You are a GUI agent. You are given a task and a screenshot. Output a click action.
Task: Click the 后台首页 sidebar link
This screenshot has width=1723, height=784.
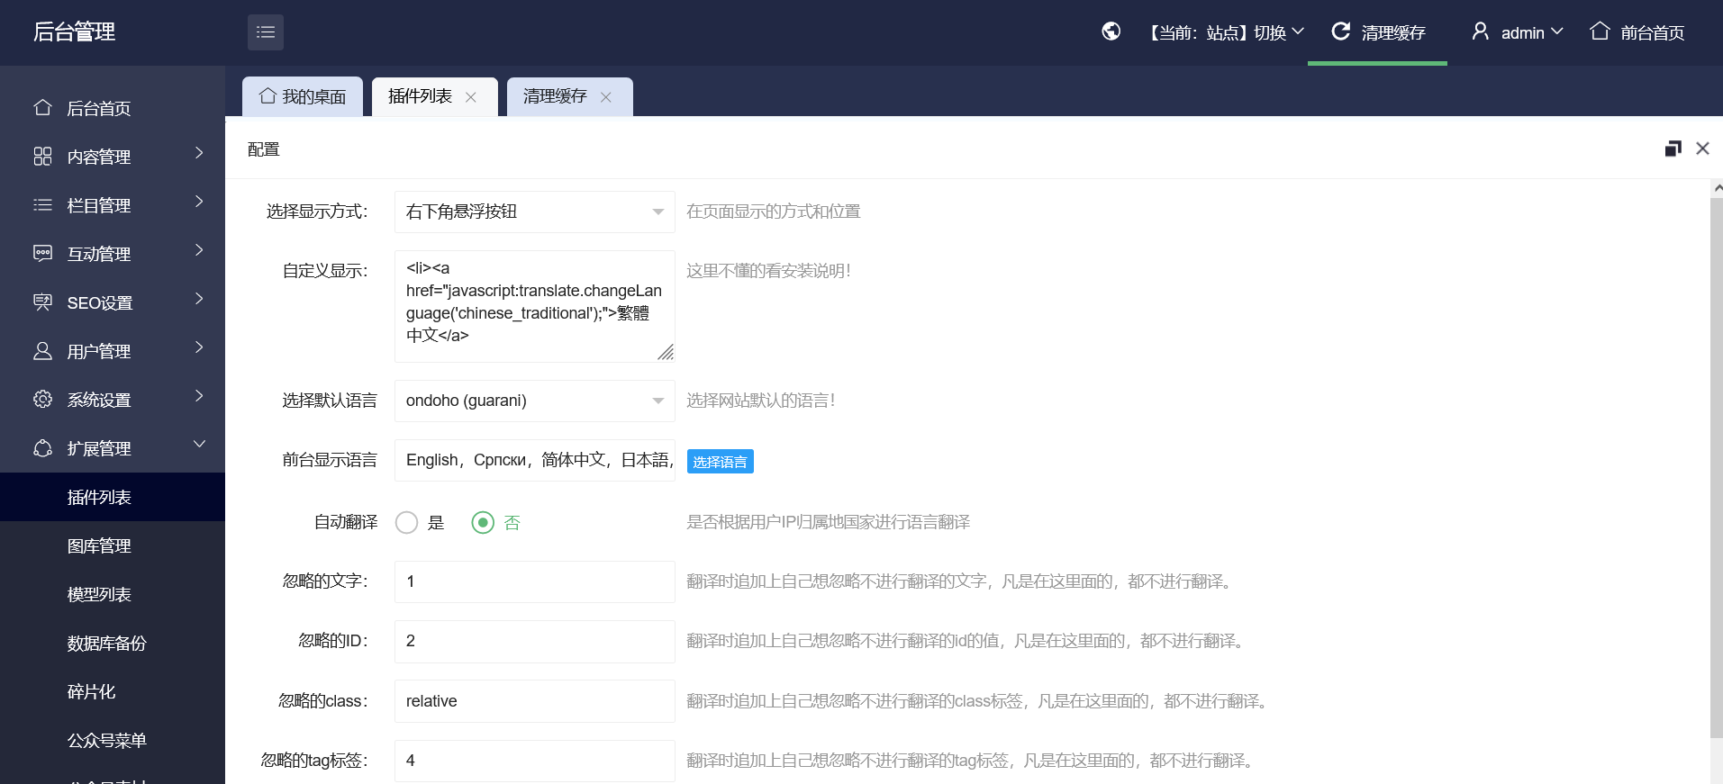click(x=113, y=108)
